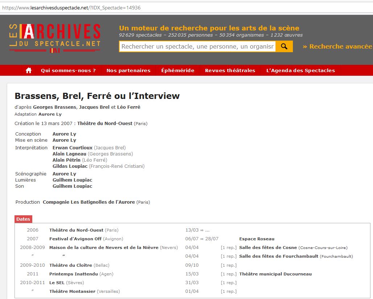Focus the spectacle search input field

[197, 46]
